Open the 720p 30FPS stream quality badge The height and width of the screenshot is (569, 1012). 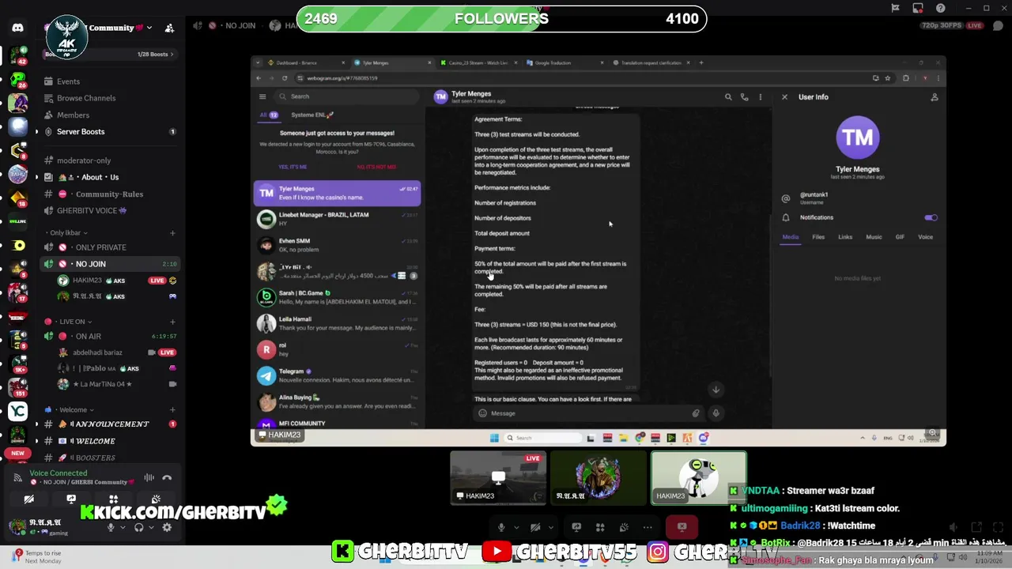(x=942, y=25)
